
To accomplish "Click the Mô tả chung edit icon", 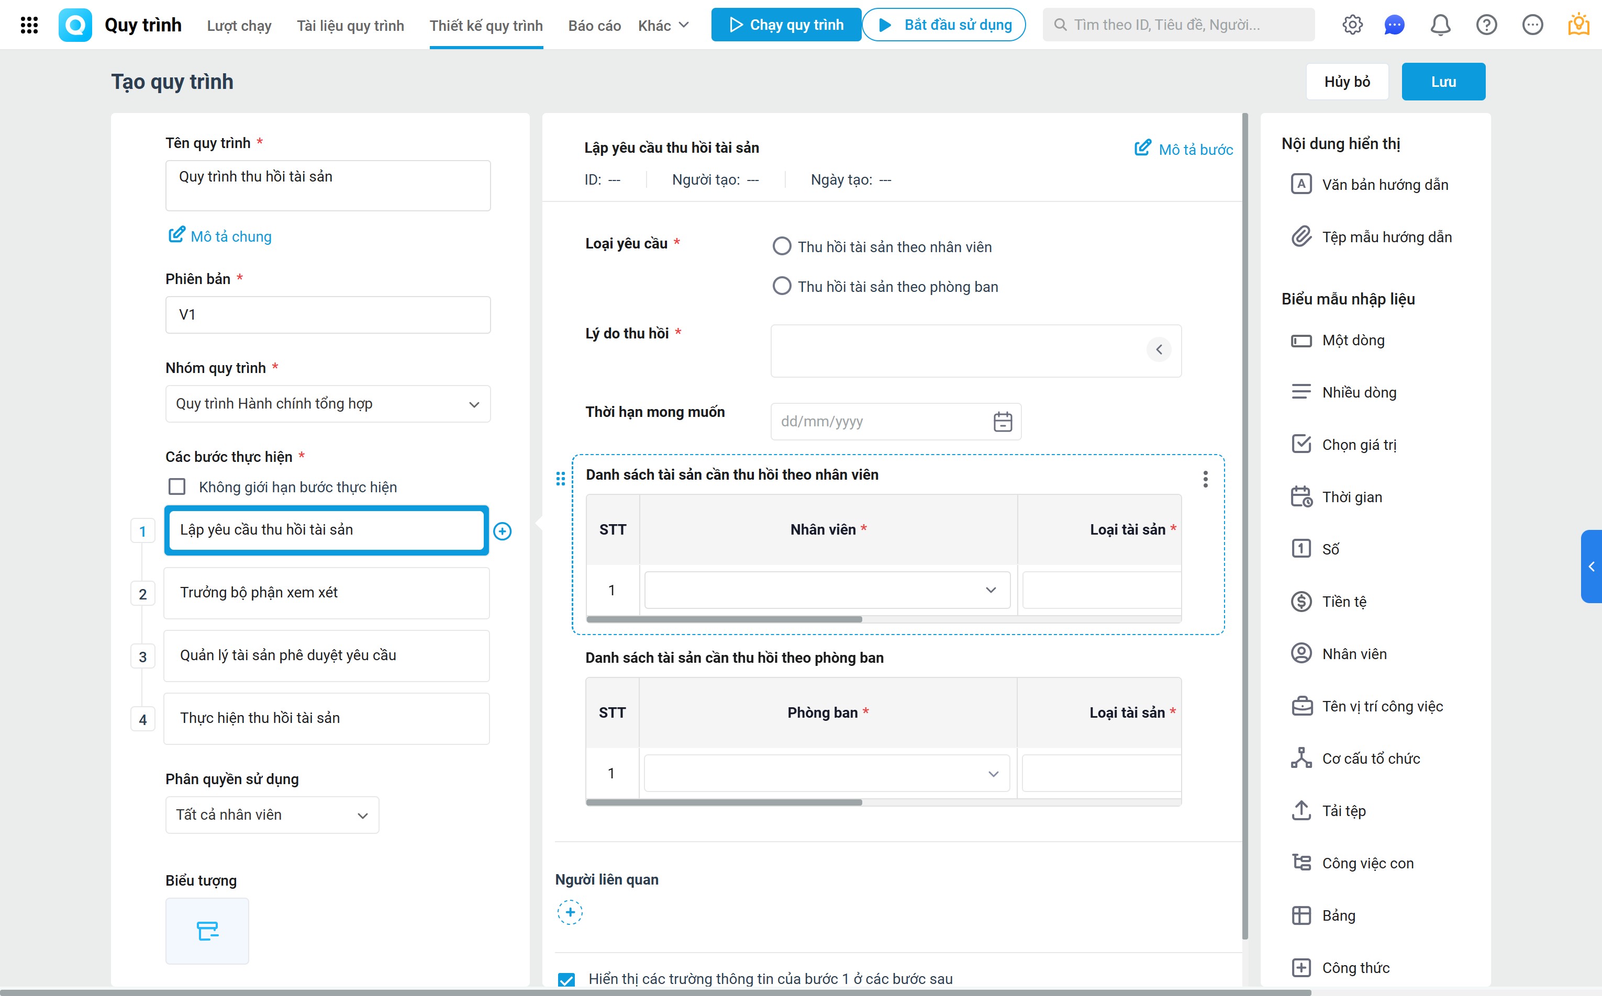I will point(176,234).
